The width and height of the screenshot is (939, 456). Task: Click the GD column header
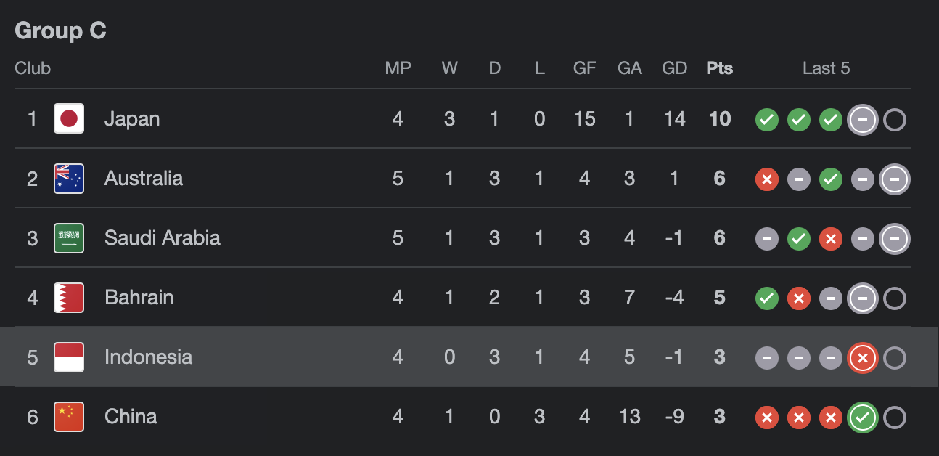point(675,68)
